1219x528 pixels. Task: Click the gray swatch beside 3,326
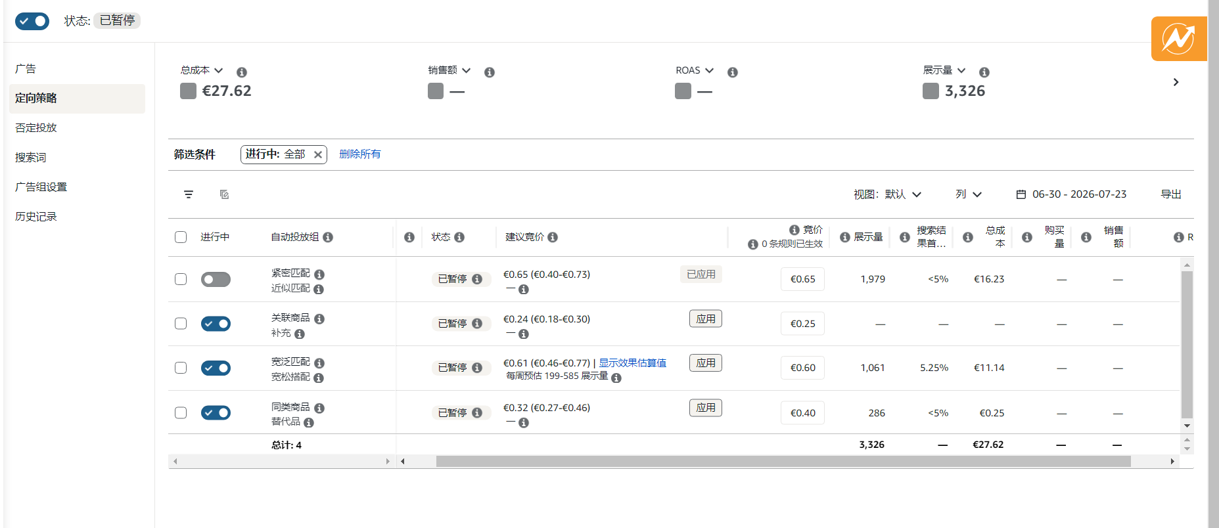click(x=931, y=91)
